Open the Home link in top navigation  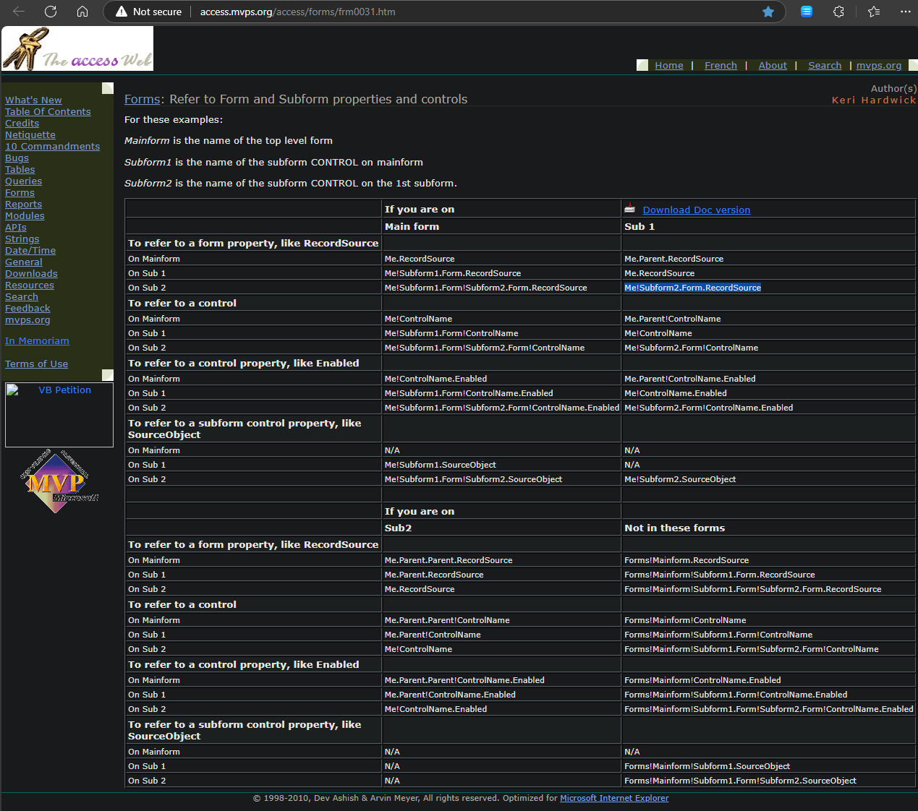[x=669, y=65]
